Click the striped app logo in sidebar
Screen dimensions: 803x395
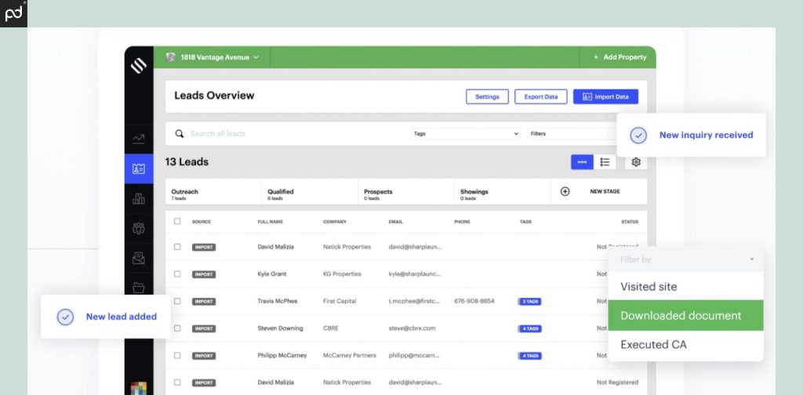[139, 66]
